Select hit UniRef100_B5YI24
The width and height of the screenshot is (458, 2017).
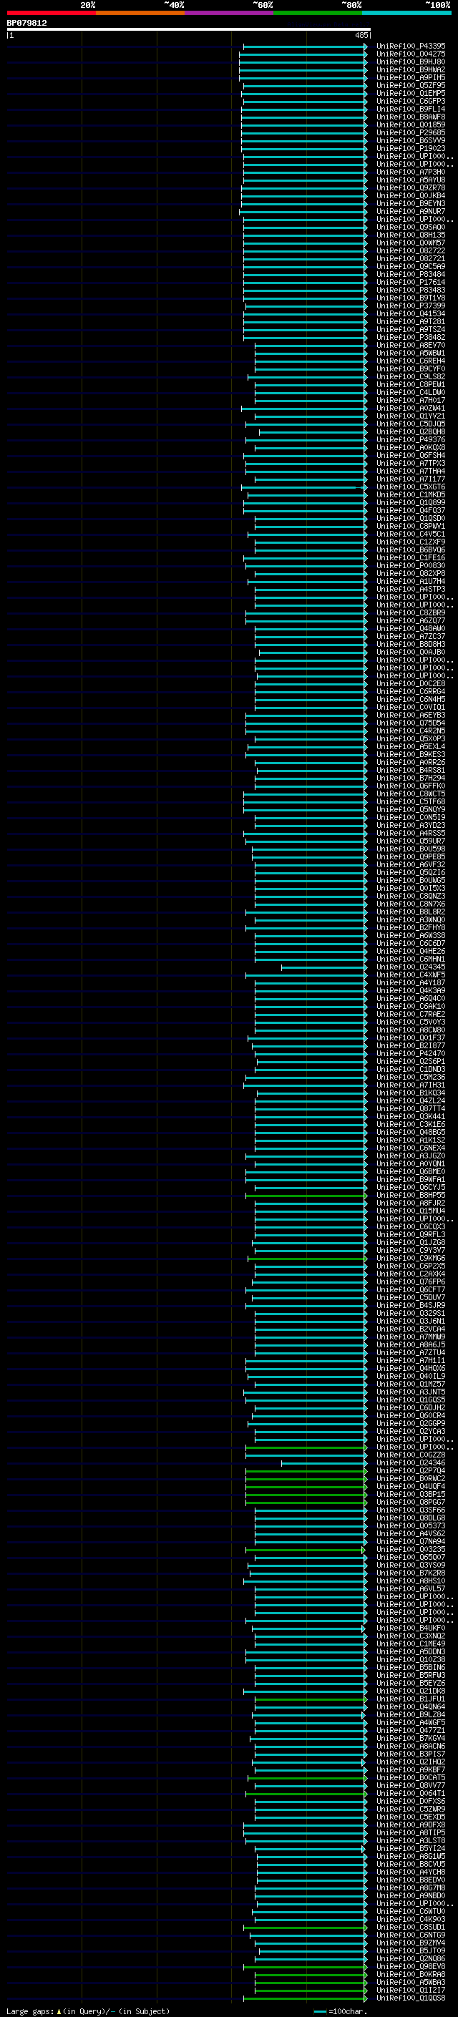411,1849
